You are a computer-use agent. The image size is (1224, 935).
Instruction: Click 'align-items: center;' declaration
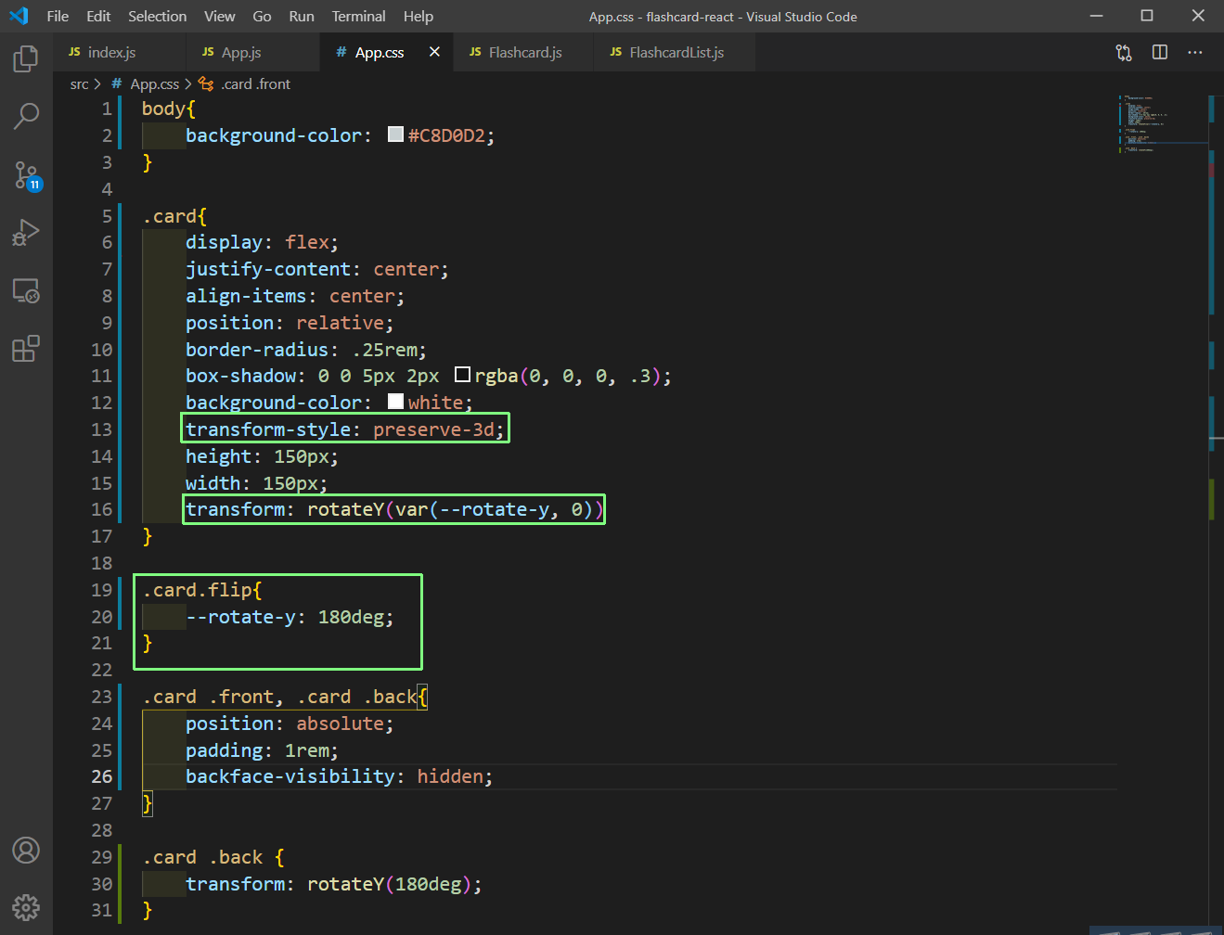[295, 296]
